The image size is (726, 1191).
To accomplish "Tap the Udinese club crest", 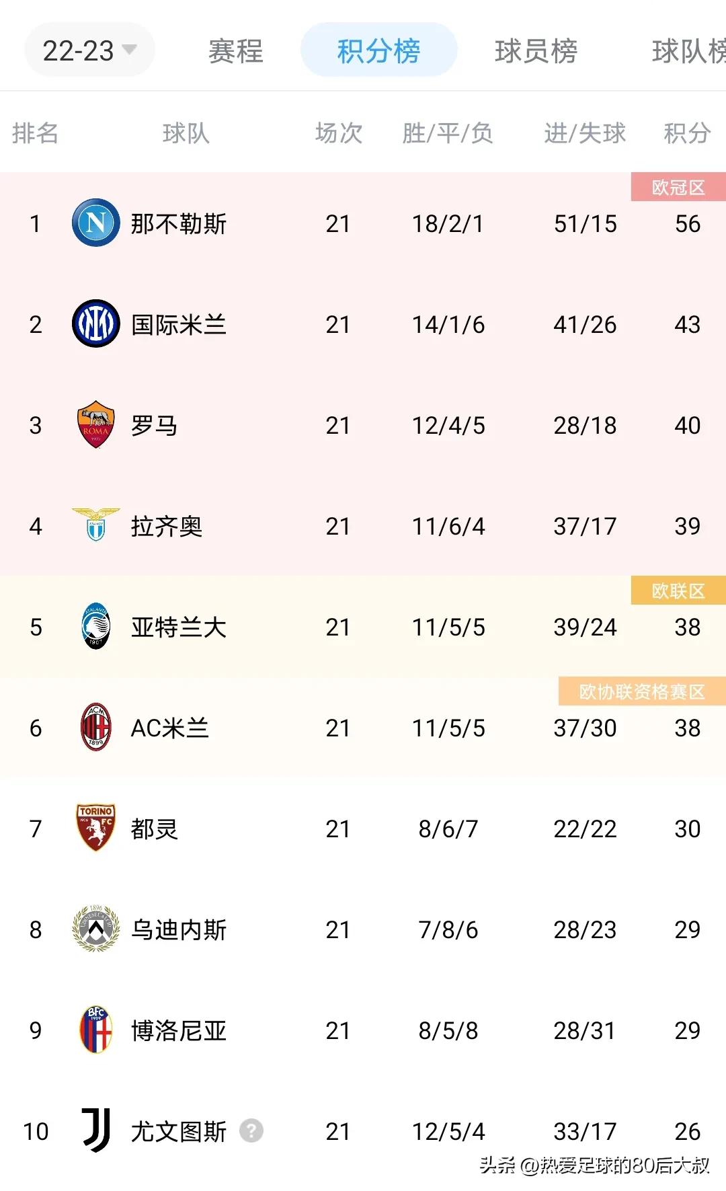I will tap(95, 929).
